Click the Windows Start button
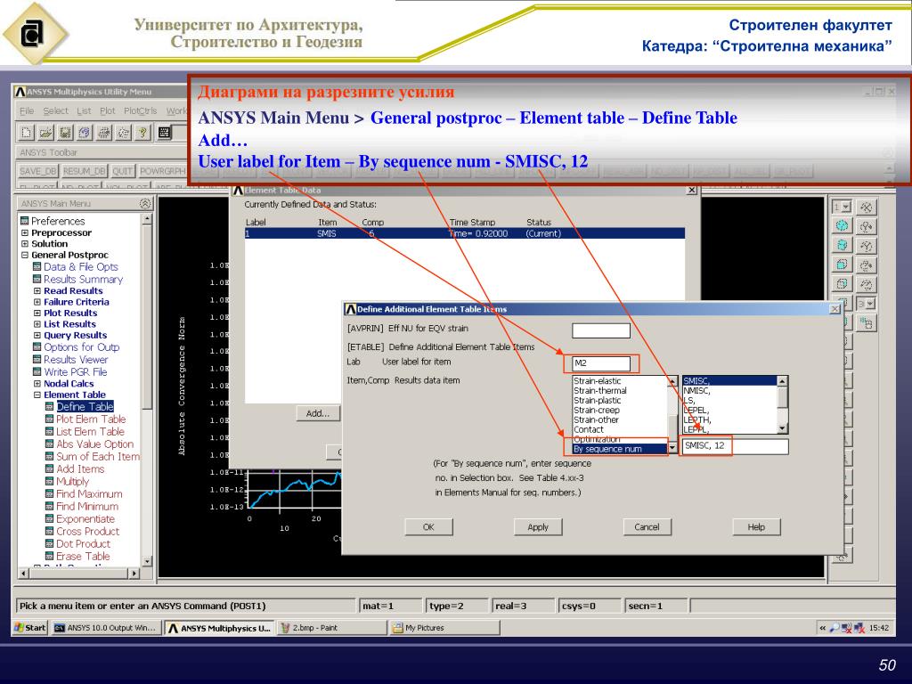Image resolution: width=912 pixels, height=684 pixels. click(x=30, y=628)
